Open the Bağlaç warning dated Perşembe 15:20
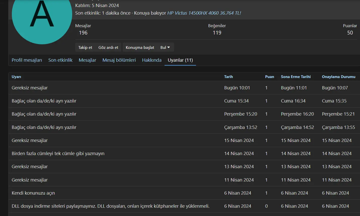The width and height of the screenshot is (360, 216). tap(44, 114)
